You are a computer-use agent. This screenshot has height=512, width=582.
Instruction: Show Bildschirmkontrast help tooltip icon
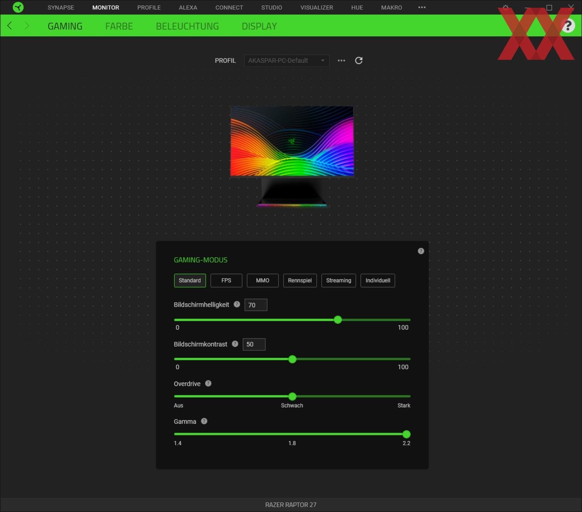pos(235,344)
